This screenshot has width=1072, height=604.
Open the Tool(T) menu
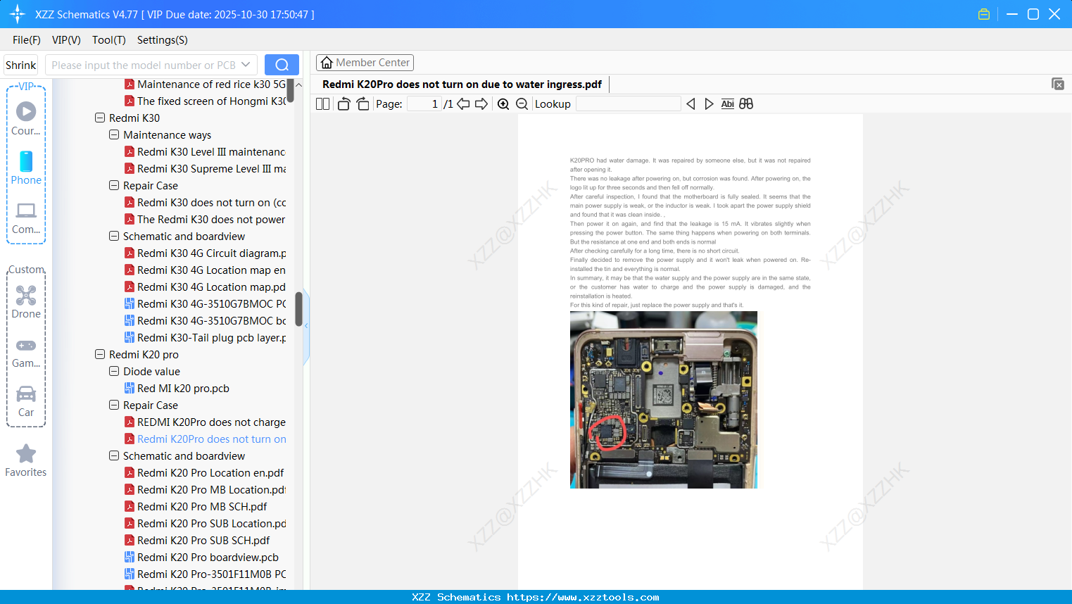(109, 40)
